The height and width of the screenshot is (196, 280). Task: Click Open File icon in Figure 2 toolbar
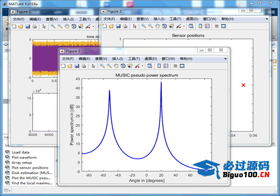(111, 26)
